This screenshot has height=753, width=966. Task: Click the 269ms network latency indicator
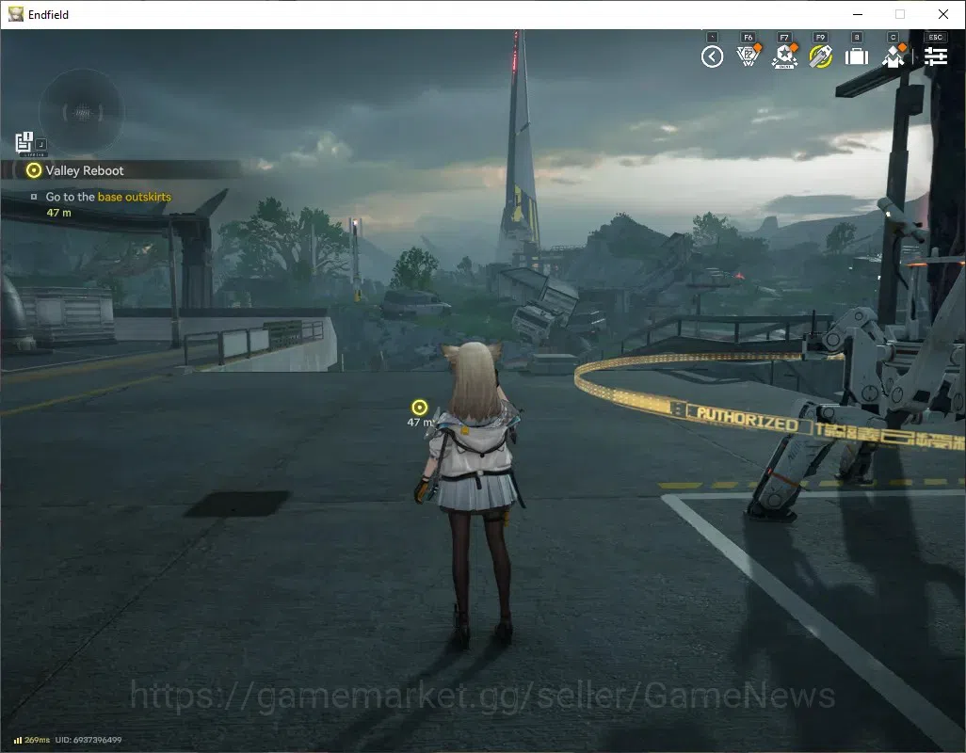(x=32, y=740)
